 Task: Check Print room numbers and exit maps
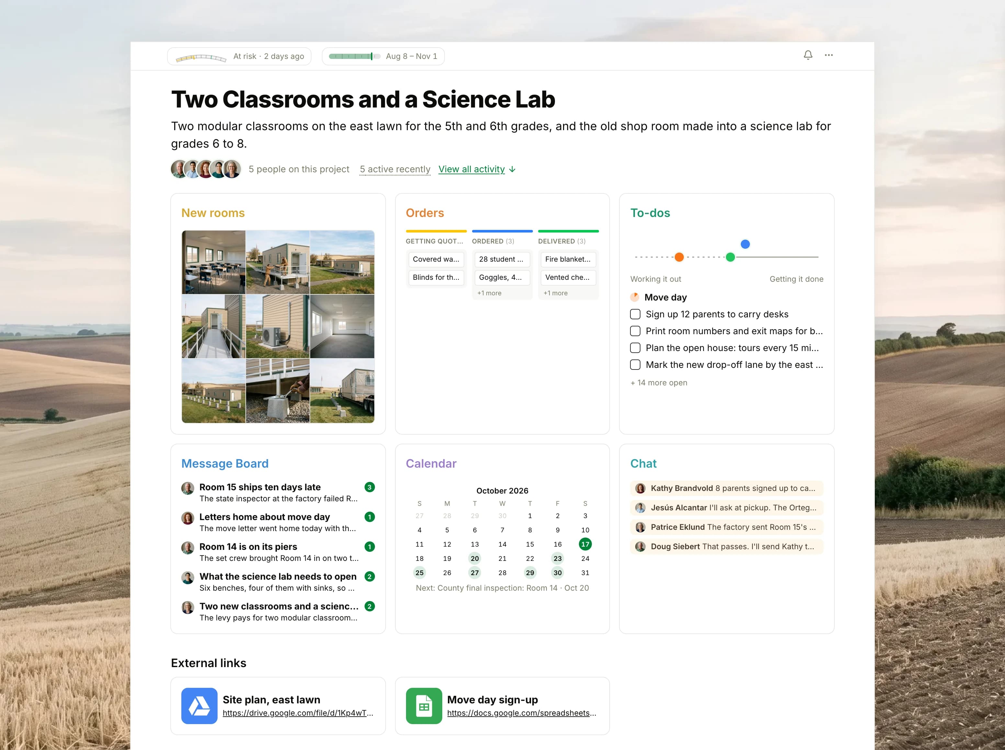(635, 331)
